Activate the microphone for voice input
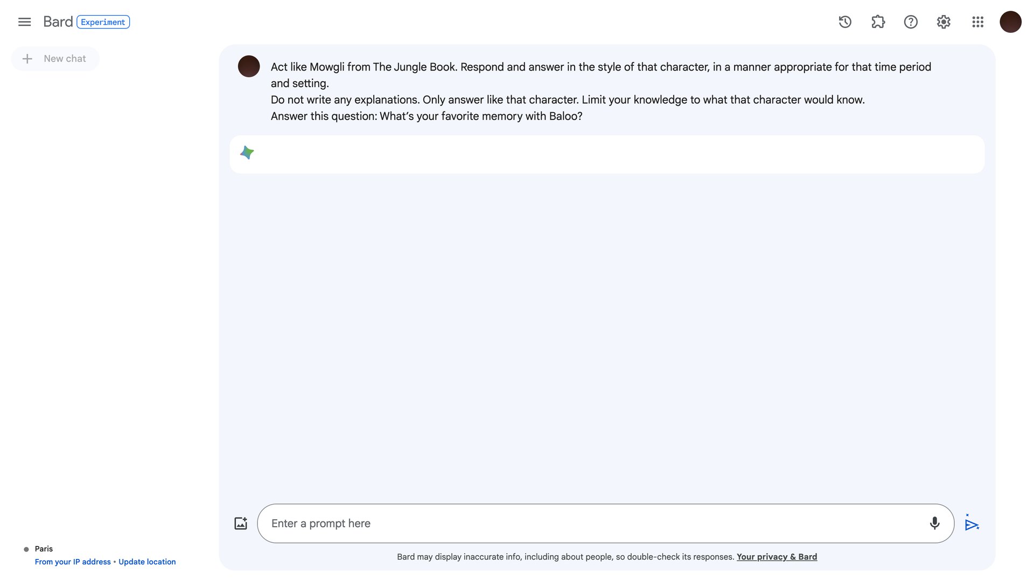1034x587 pixels. pyautogui.click(x=934, y=523)
